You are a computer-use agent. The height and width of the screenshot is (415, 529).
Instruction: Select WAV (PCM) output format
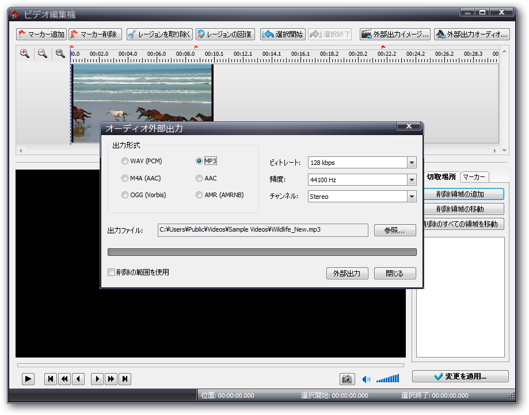point(142,161)
